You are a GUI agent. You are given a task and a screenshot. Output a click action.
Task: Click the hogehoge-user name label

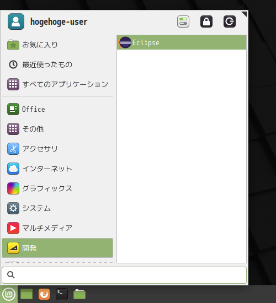pyautogui.click(x=59, y=21)
